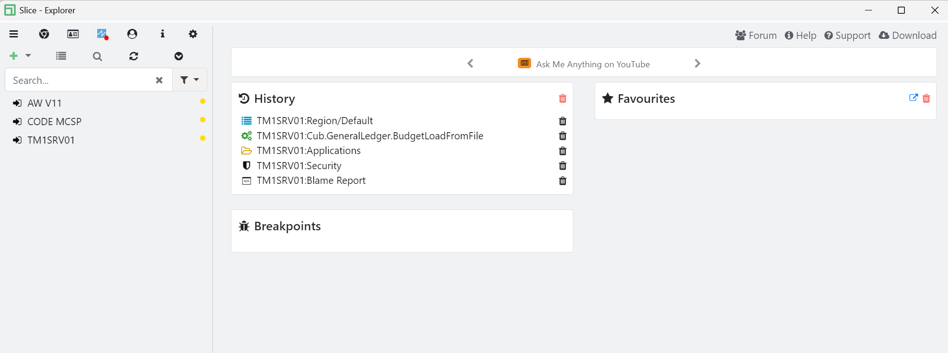The image size is (948, 353).
Task: Delete the Security history entry
Action: point(563,166)
